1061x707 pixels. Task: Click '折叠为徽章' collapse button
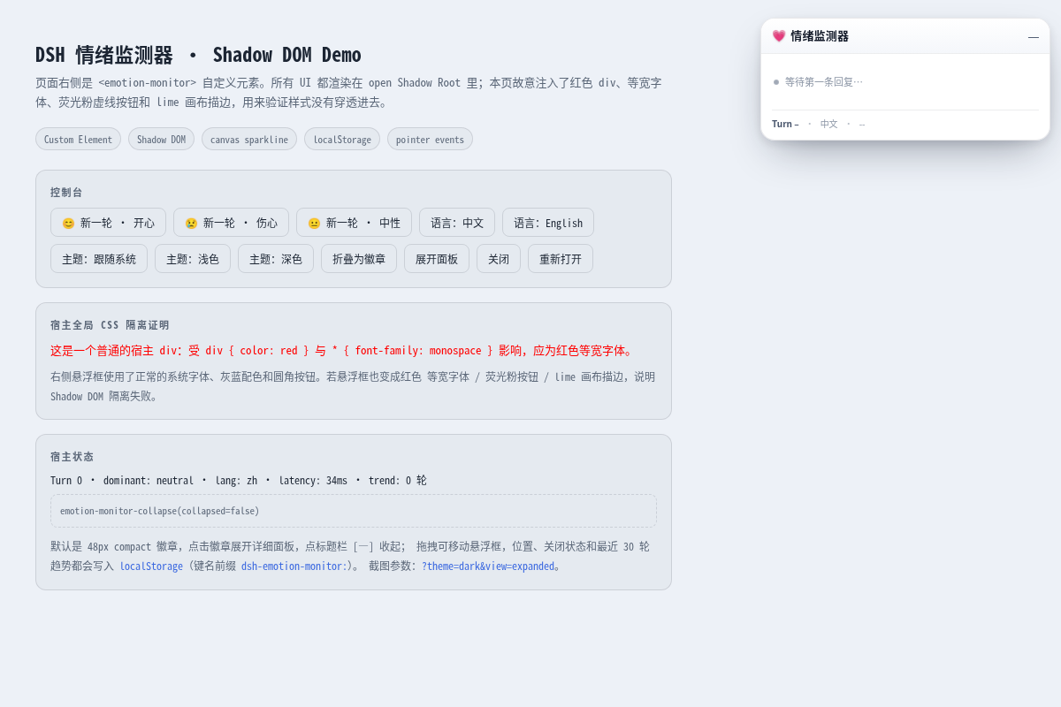tap(359, 259)
